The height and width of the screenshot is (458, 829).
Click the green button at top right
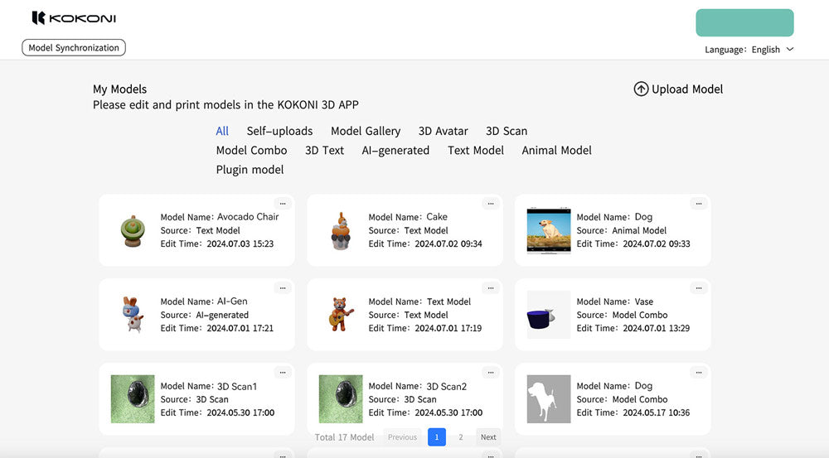tap(744, 22)
